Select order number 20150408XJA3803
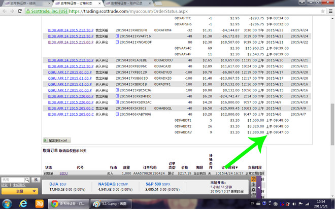 tap(131, 108)
